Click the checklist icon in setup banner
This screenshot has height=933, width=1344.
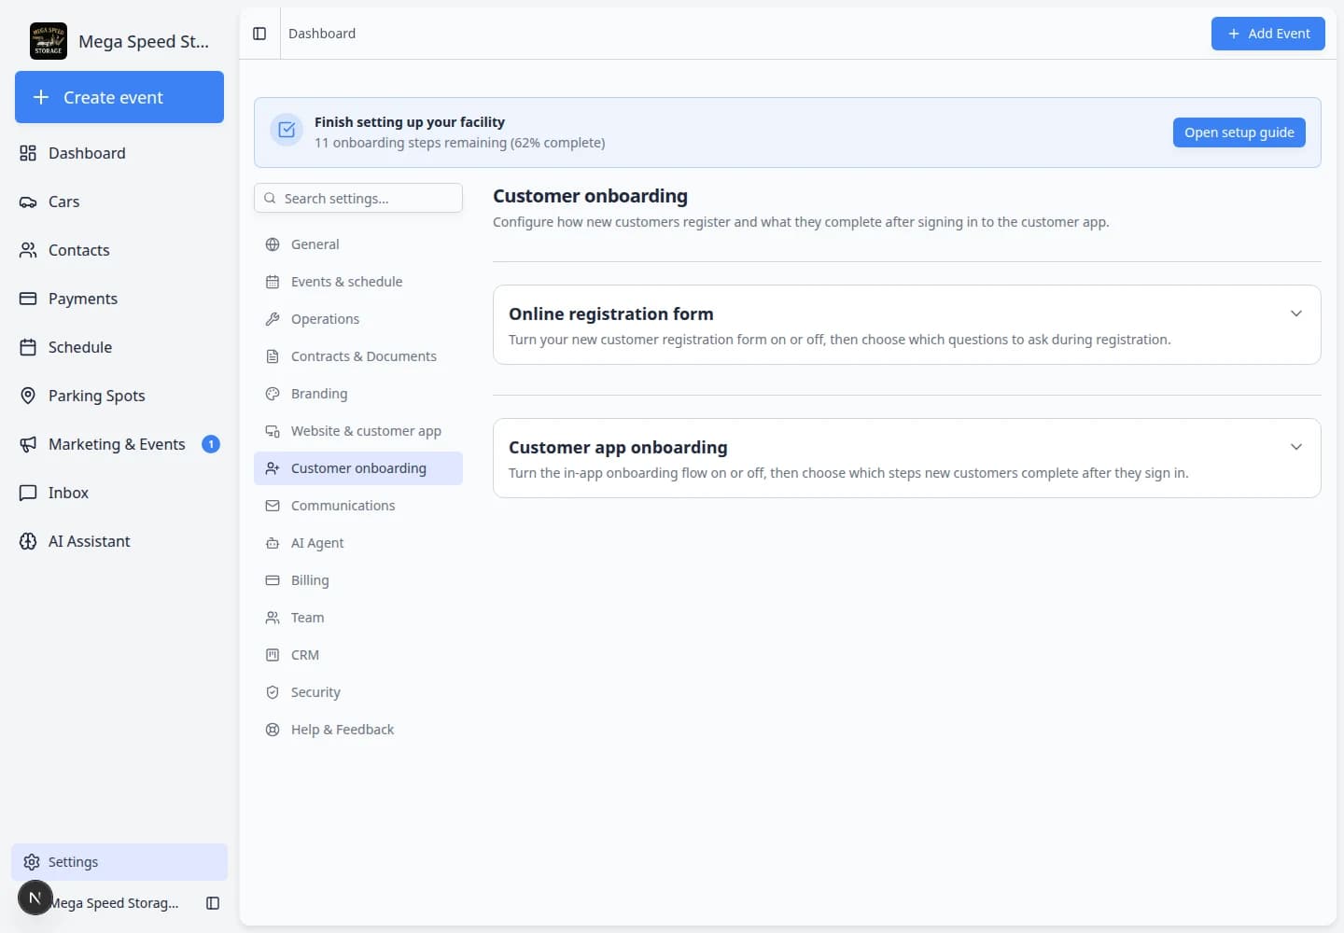tap(287, 130)
